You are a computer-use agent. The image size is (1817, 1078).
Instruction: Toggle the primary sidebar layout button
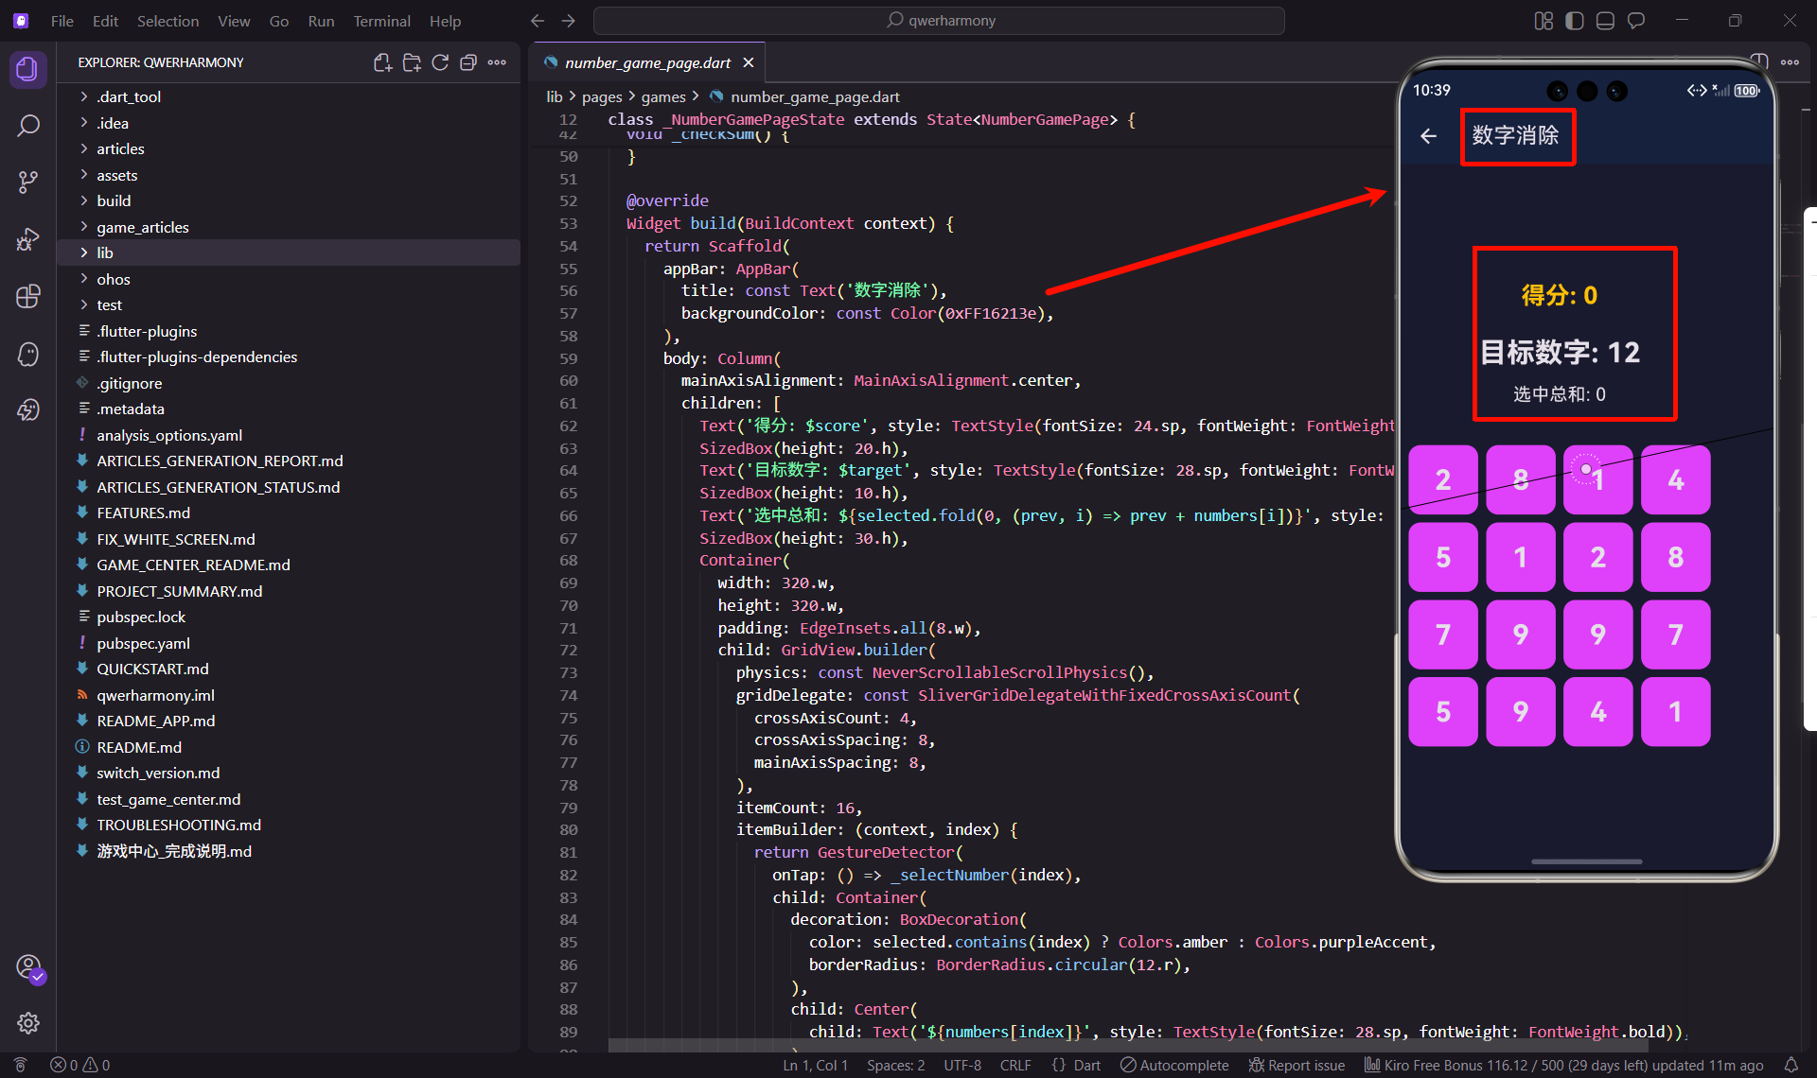[x=1575, y=21]
